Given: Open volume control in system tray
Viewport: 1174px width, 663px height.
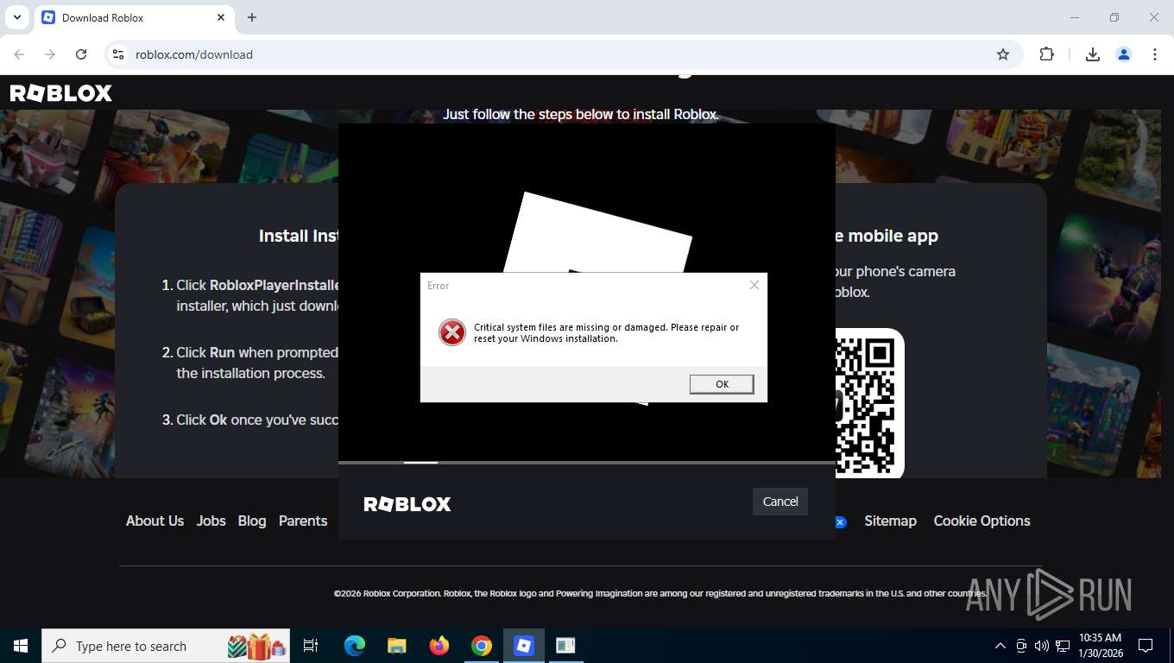Looking at the screenshot, I should click(x=1042, y=646).
